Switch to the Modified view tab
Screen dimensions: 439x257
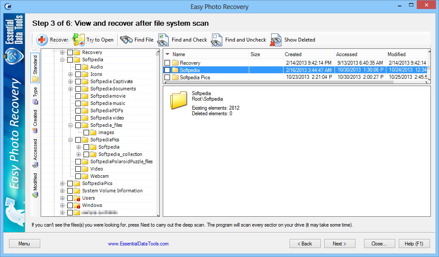click(35, 185)
